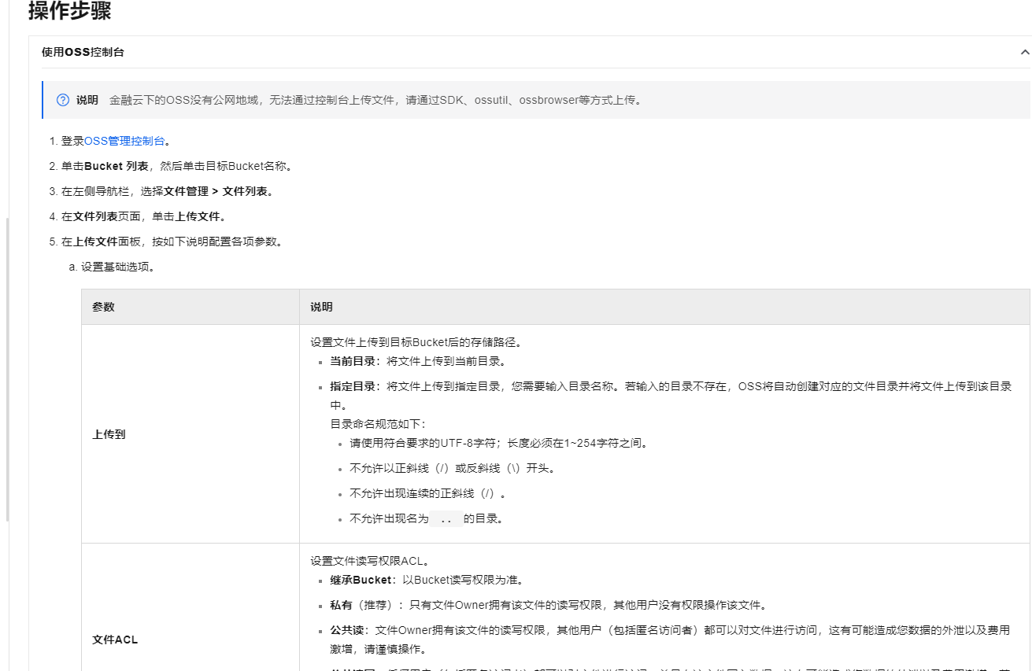This screenshot has height=671, width=1032.
Task: Click the 不允许以正斜线或反斜线开头 rule
Action: tap(453, 468)
